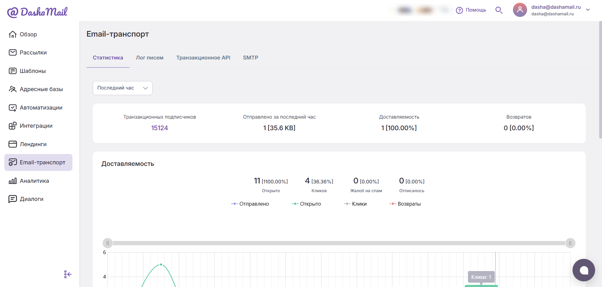Click the help question mark icon

point(459,10)
